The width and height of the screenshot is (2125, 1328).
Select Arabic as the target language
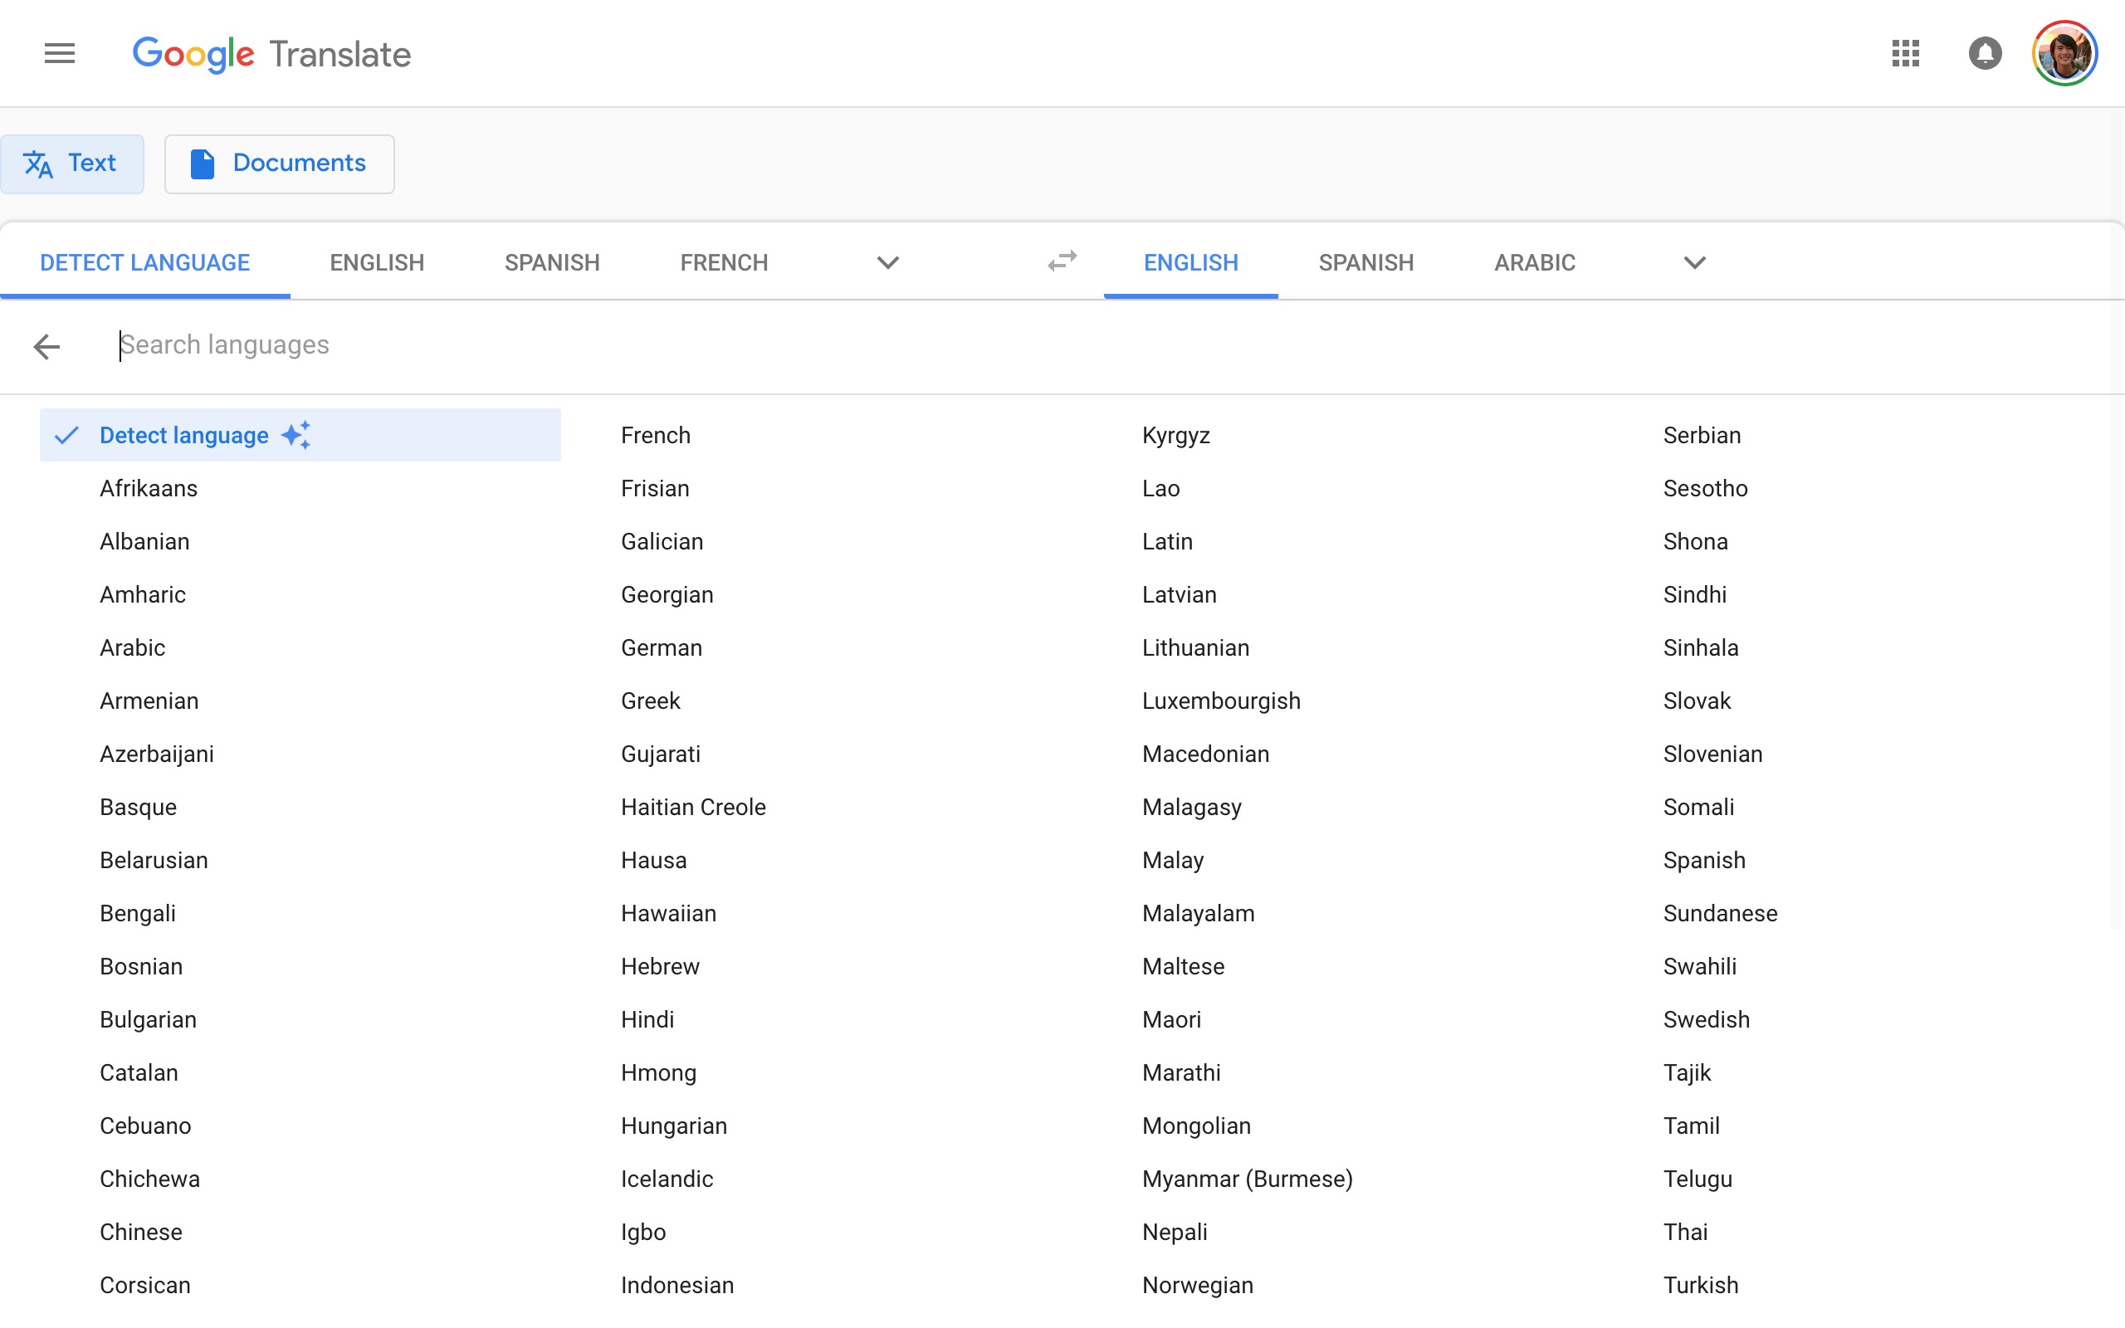1533,261
